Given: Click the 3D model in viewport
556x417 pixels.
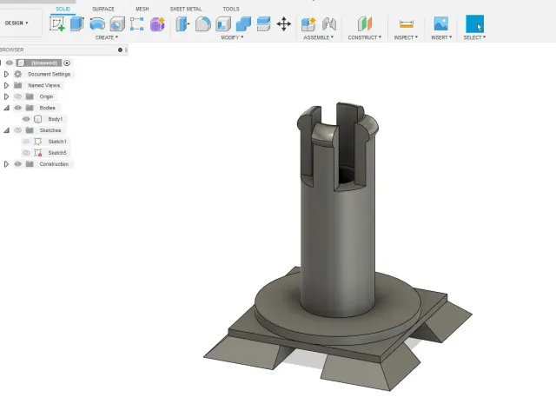Looking at the screenshot, I should click(337, 245).
